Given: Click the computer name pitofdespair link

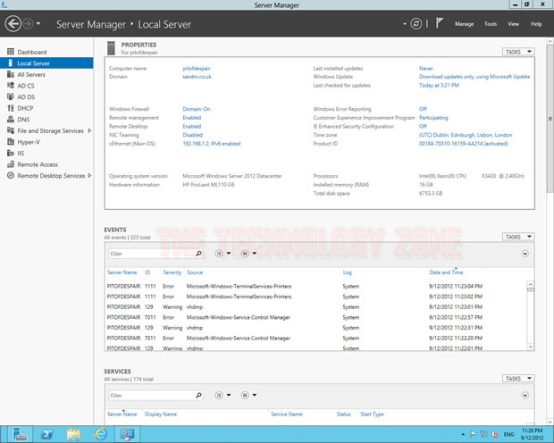Looking at the screenshot, I should [197, 69].
